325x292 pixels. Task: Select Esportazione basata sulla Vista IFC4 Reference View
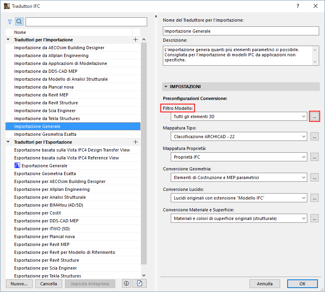click(73, 158)
